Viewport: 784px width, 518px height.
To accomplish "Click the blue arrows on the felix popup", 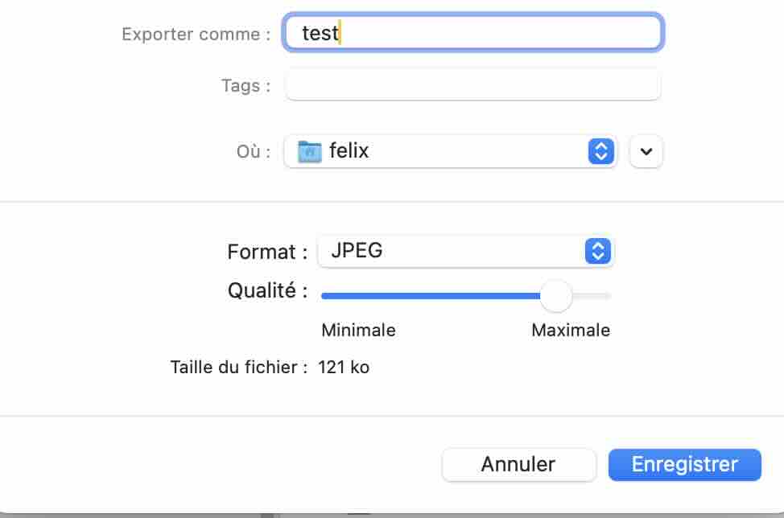I will (601, 151).
